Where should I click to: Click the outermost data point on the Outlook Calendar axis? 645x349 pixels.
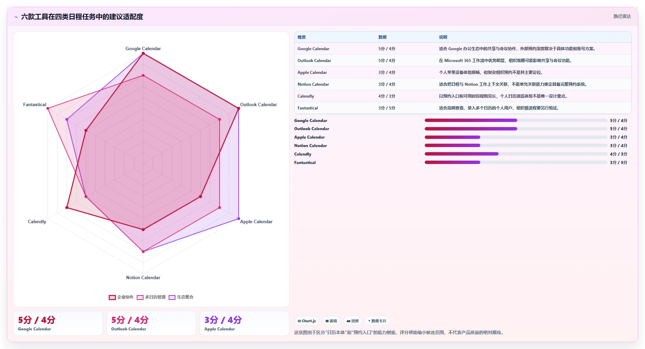pyautogui.click(x=239, y=108)
